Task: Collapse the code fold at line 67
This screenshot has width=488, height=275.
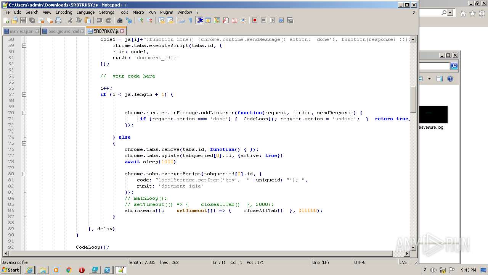Action: click(24, 94)
